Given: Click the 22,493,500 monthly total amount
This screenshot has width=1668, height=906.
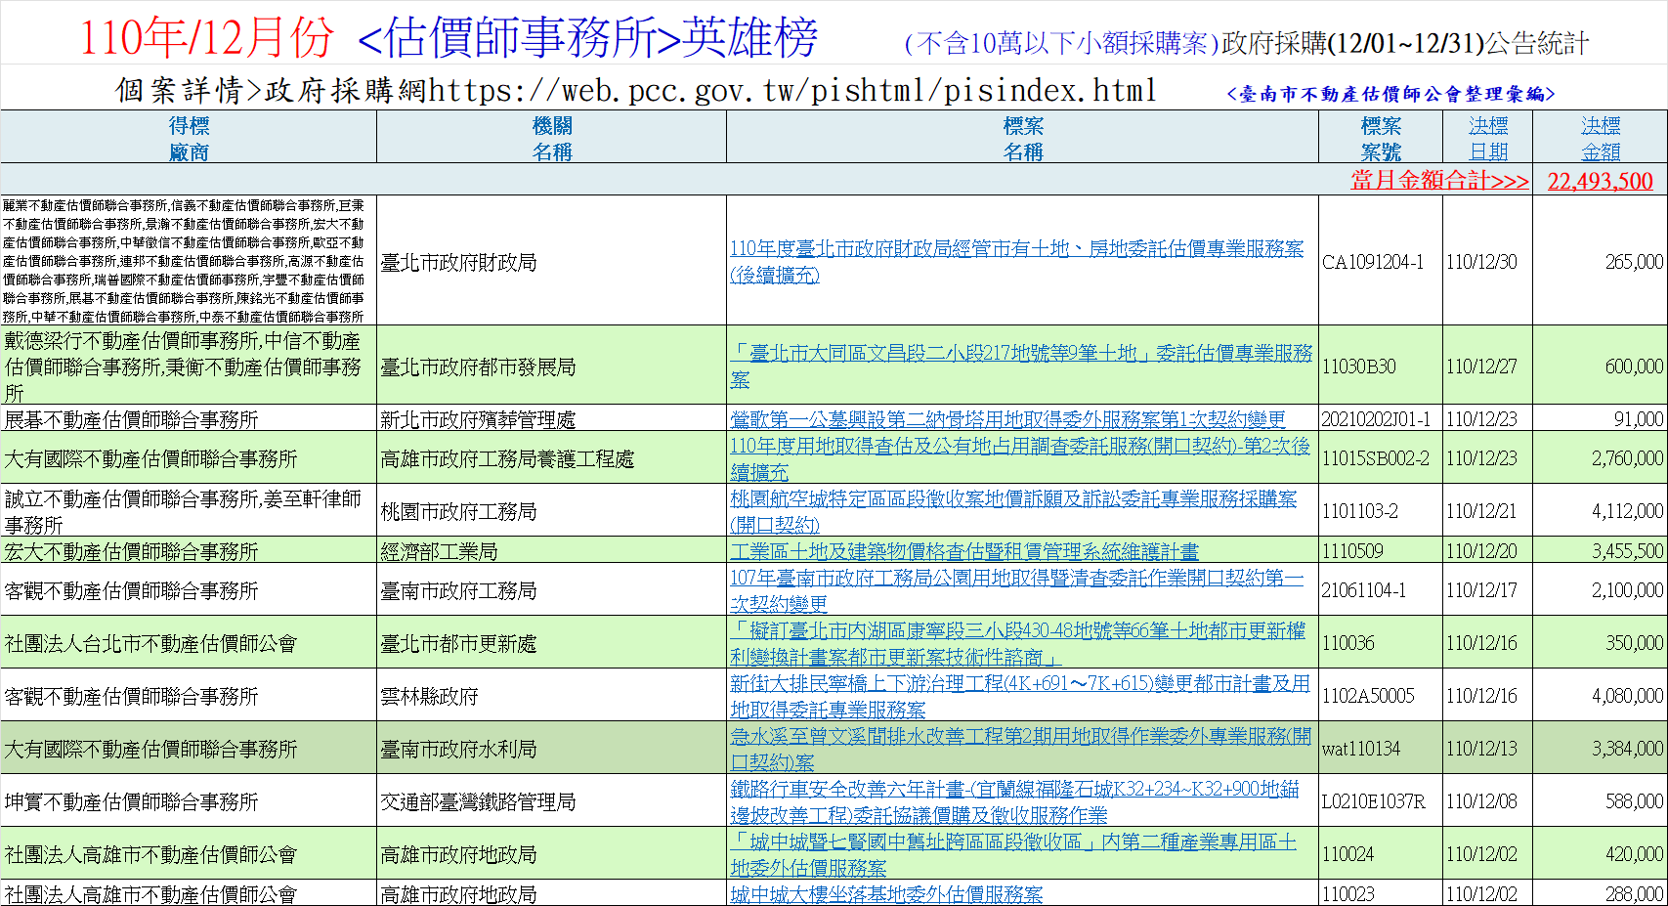Looking at the screenshot, I should [1600, 181].
